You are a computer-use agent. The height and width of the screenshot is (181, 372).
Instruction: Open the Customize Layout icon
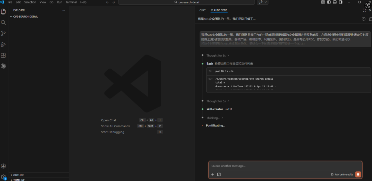click(323, 2)
